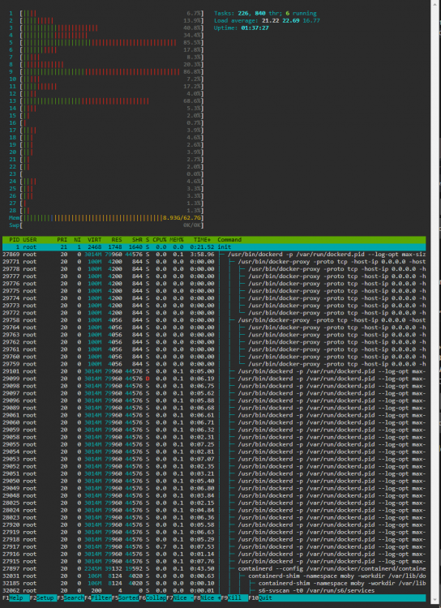Select the dockerd thread in D state, PID 29099
The width and height of the screenshot is (441, 608).
tap(214, 379)
